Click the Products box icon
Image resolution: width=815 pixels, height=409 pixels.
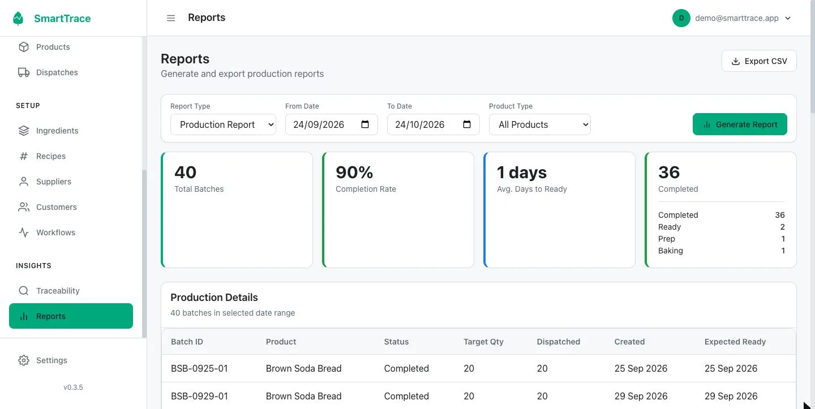[x=24, y=47]
